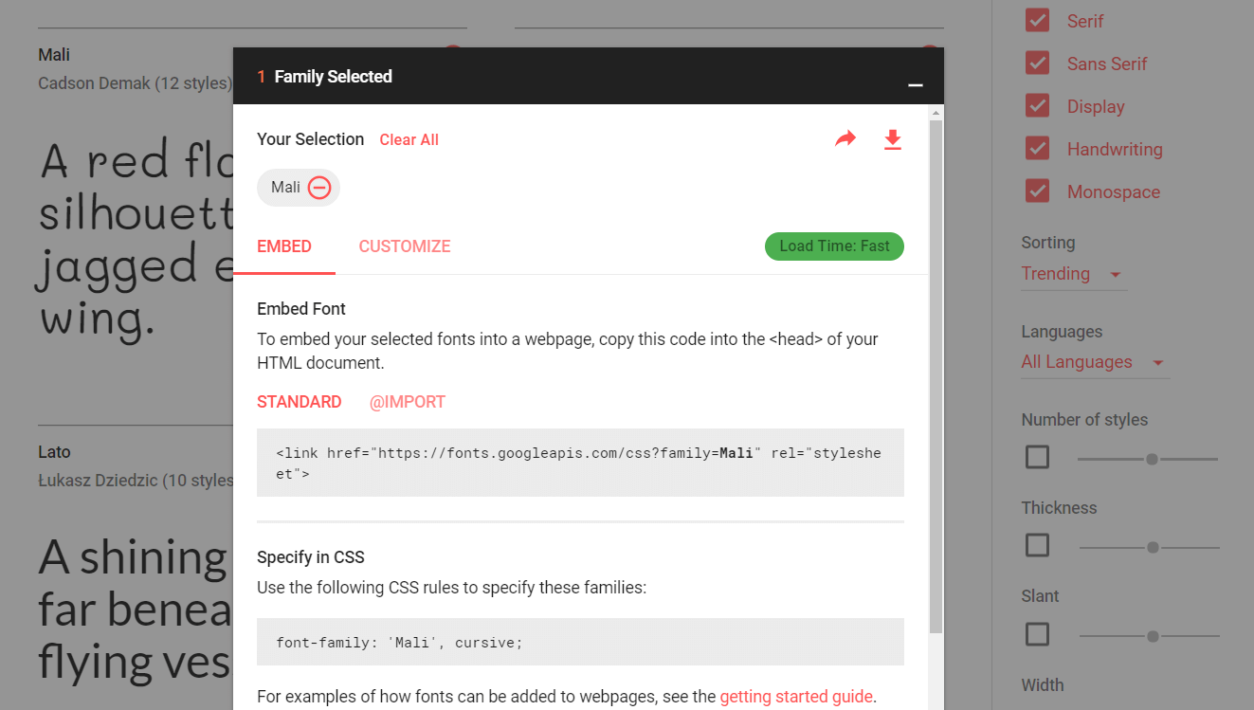The width and height of the screenshot is (1254, 710).
Task: Click the Embed Font heading
Action: coord(301,309)
